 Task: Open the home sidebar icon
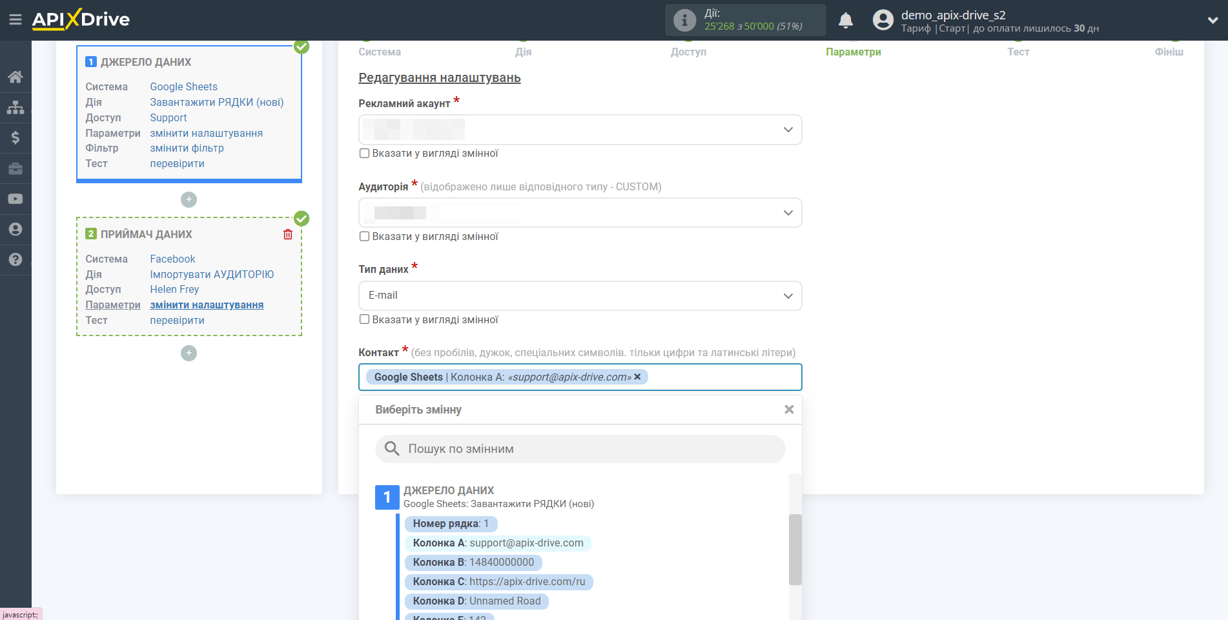[15, 77]
